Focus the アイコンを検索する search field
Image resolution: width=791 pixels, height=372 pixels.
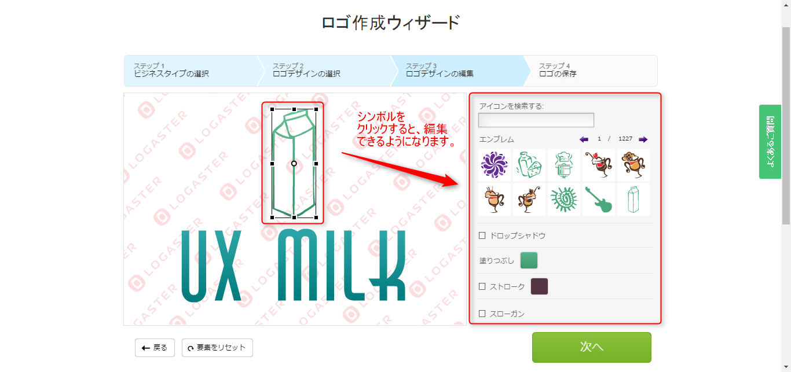coord(536,120)
